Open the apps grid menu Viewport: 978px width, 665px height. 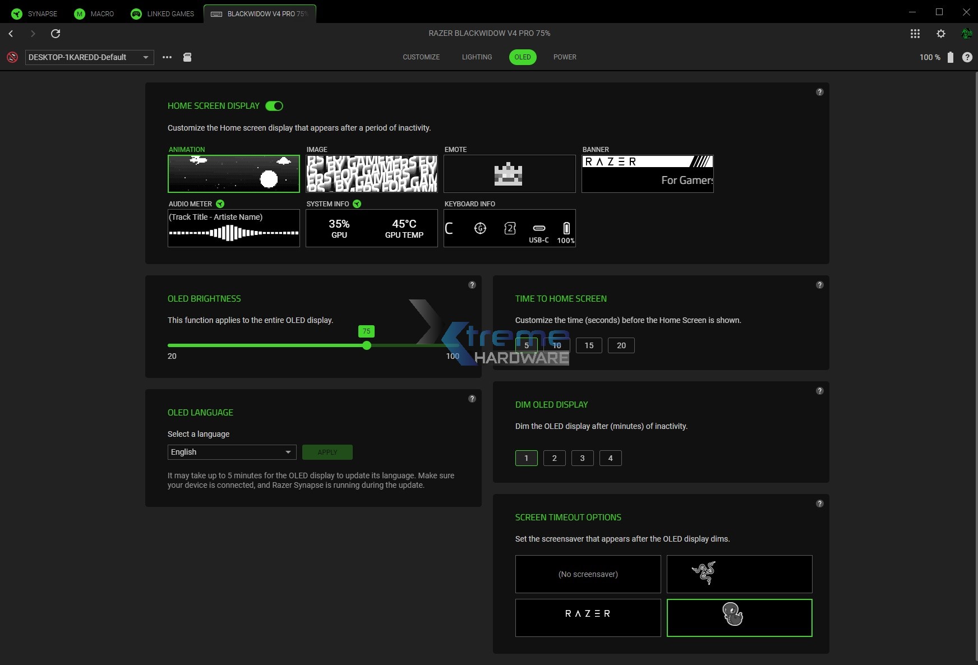coord(915,34)
